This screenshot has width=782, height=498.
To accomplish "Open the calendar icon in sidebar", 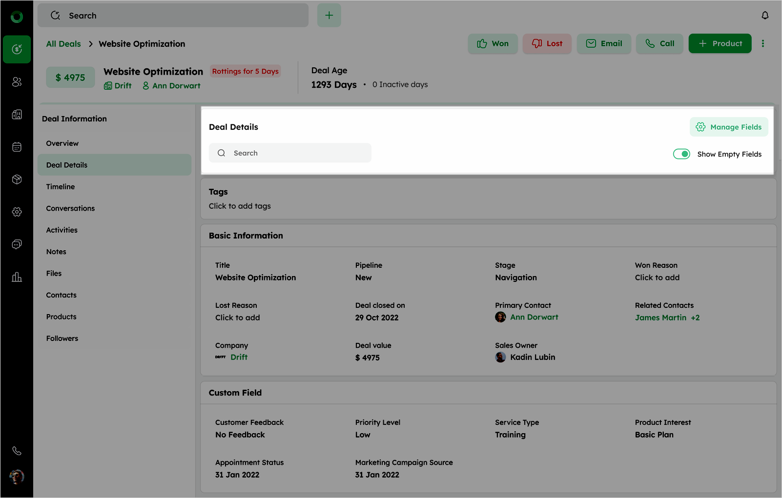I will 17,147.
